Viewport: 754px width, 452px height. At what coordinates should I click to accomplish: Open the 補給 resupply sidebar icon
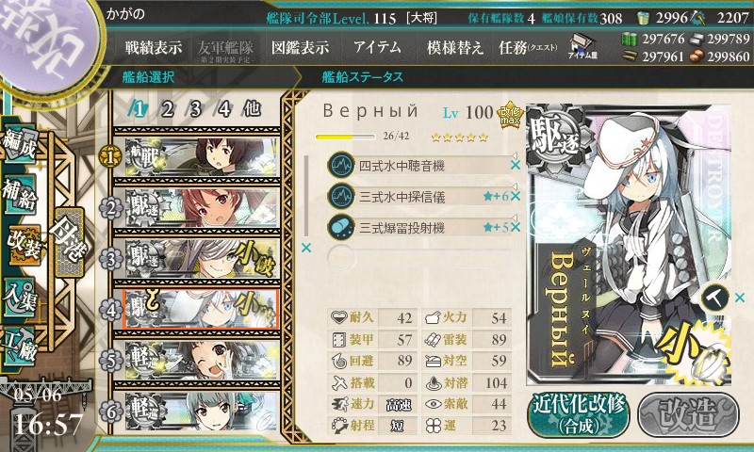(19, 194)
